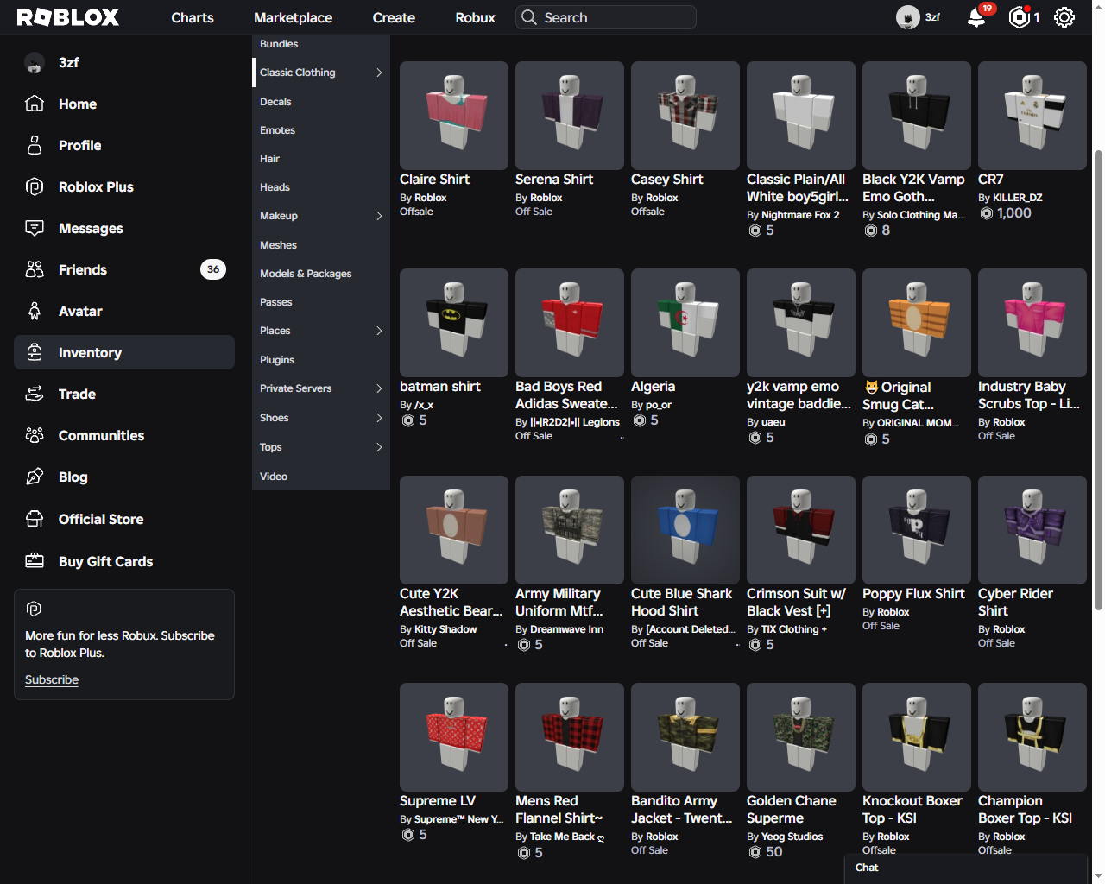
Task: Click Robux icon under CR7 shirt
Action: pyautogui.click(x=986, y=213)
